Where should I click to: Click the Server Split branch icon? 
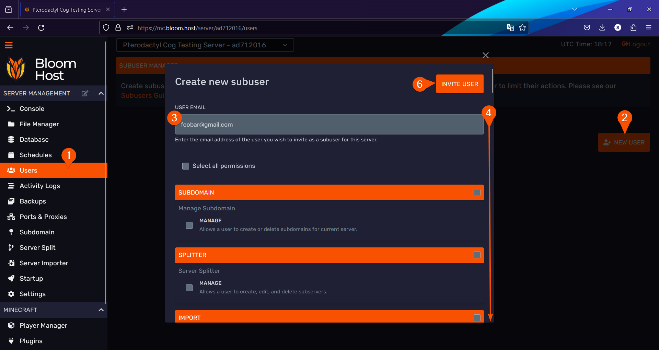pos(11,248)
